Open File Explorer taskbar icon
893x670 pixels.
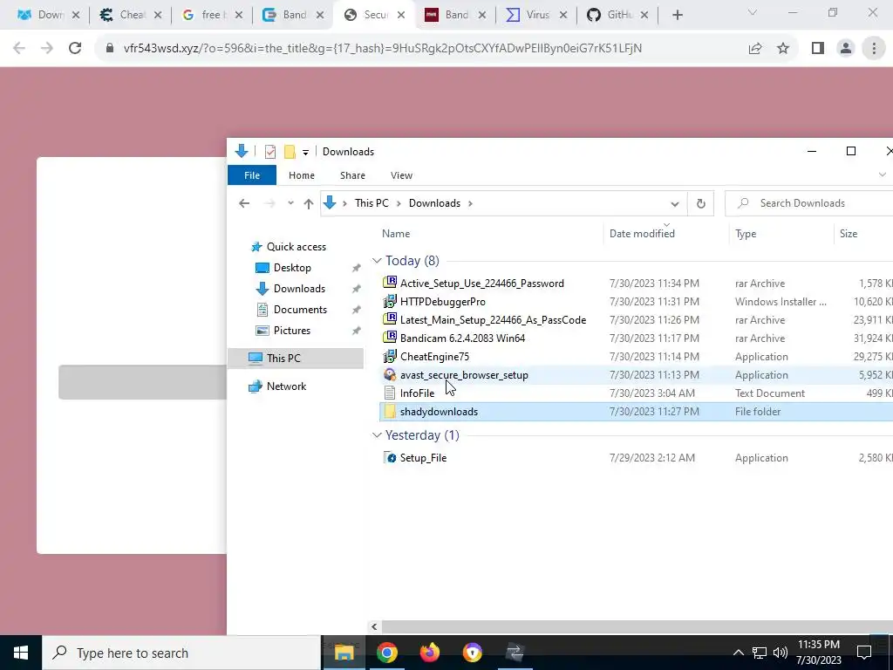click(344, 653)
